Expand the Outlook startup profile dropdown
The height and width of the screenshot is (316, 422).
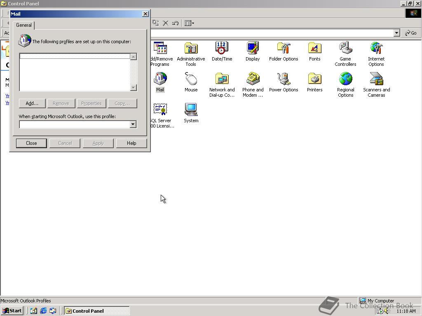click(x=133, y=124)
